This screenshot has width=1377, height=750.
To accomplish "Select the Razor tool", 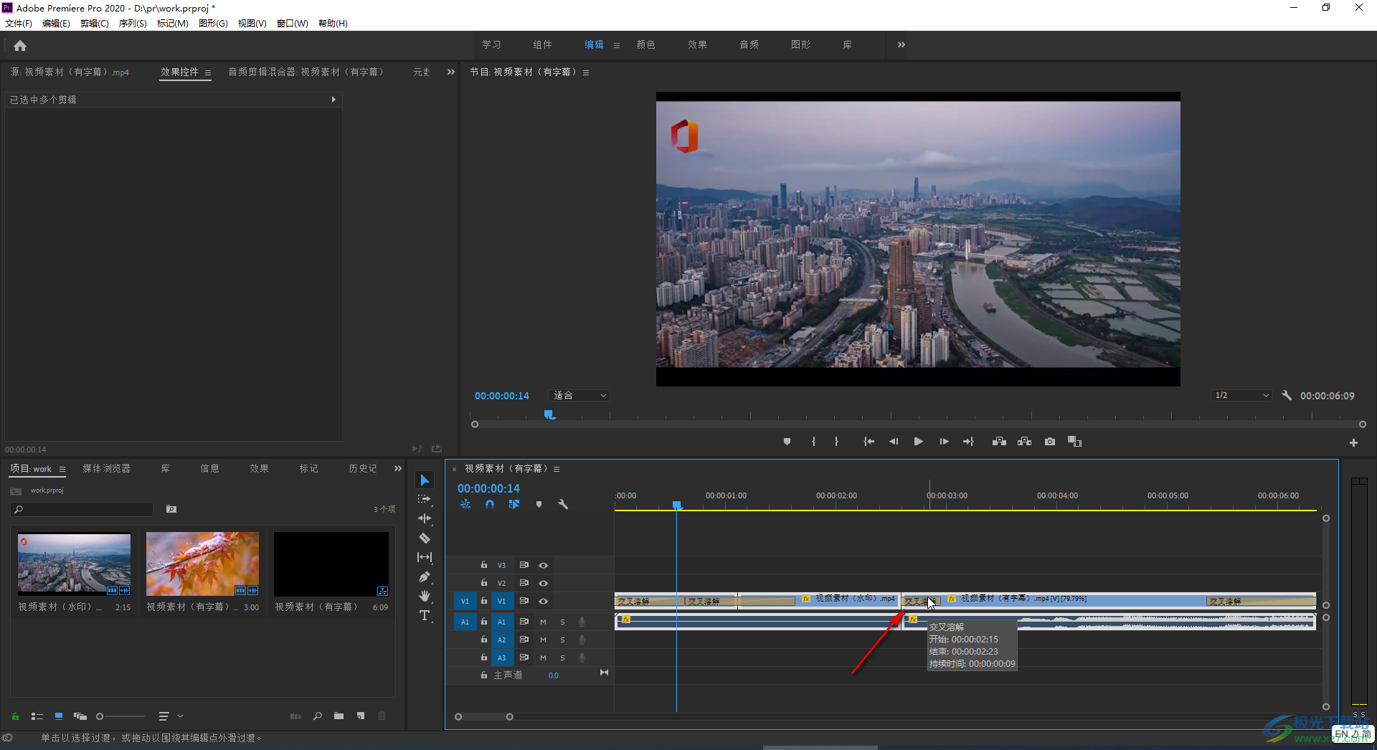I will click(425, 538).
